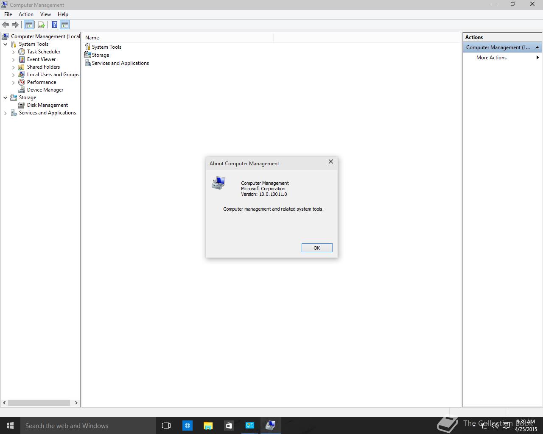The height and width of the screenshot is (434, 543).
Task: Open the Action Center notification icon
Action: coord(506,426)
